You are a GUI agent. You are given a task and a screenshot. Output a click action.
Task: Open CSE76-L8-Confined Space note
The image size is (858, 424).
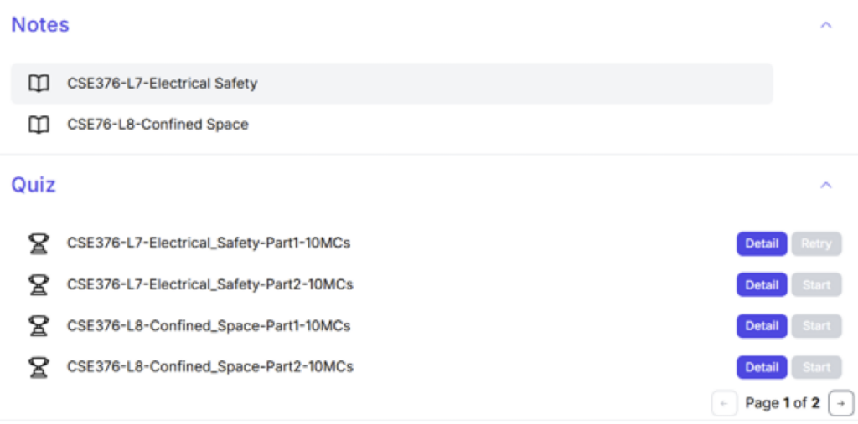tap(158, 125)
